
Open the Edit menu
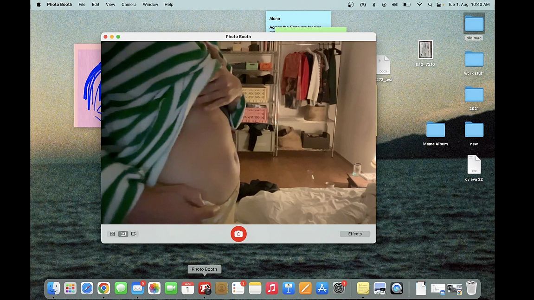pos(96,5)
